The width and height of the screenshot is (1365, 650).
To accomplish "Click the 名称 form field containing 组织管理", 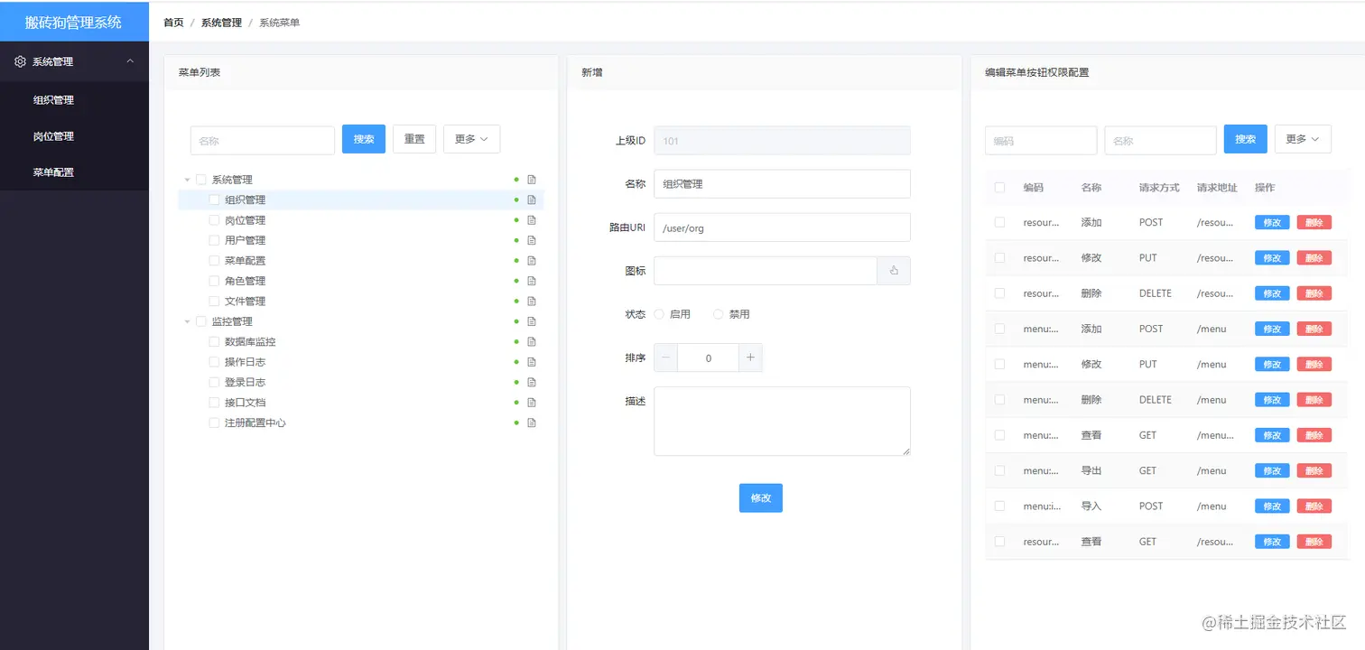I will [782, 184].
